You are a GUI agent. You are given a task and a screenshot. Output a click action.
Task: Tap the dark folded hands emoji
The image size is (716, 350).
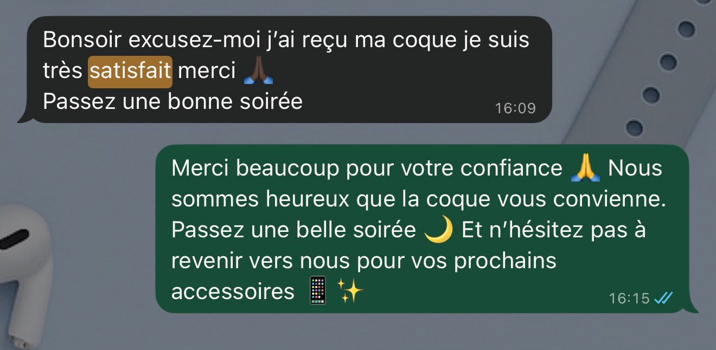(x=258, y=71)
